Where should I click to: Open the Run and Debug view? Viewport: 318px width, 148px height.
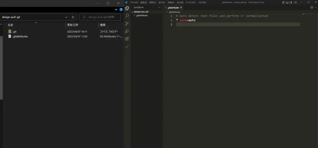pyautogui.click(x=127, y=31)
